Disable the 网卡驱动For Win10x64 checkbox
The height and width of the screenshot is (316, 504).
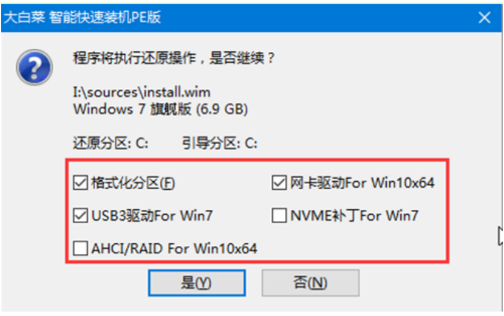point(279,183)
